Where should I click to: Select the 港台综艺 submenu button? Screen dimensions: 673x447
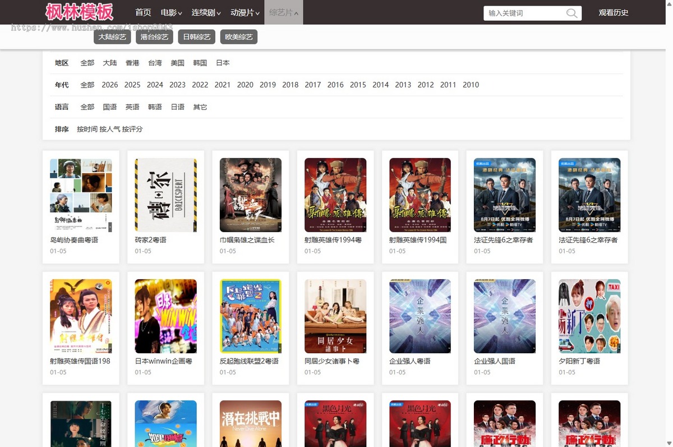pyautogui.click(x=154, y=37)
